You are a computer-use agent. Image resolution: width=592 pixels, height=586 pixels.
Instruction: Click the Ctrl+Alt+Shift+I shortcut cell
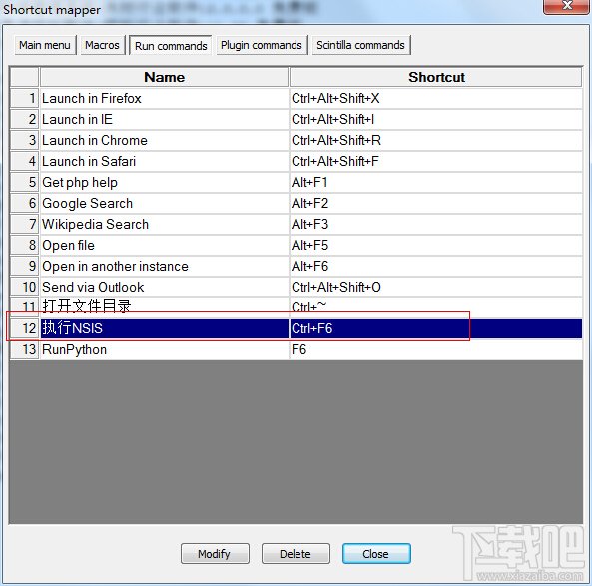coord(436,120)
